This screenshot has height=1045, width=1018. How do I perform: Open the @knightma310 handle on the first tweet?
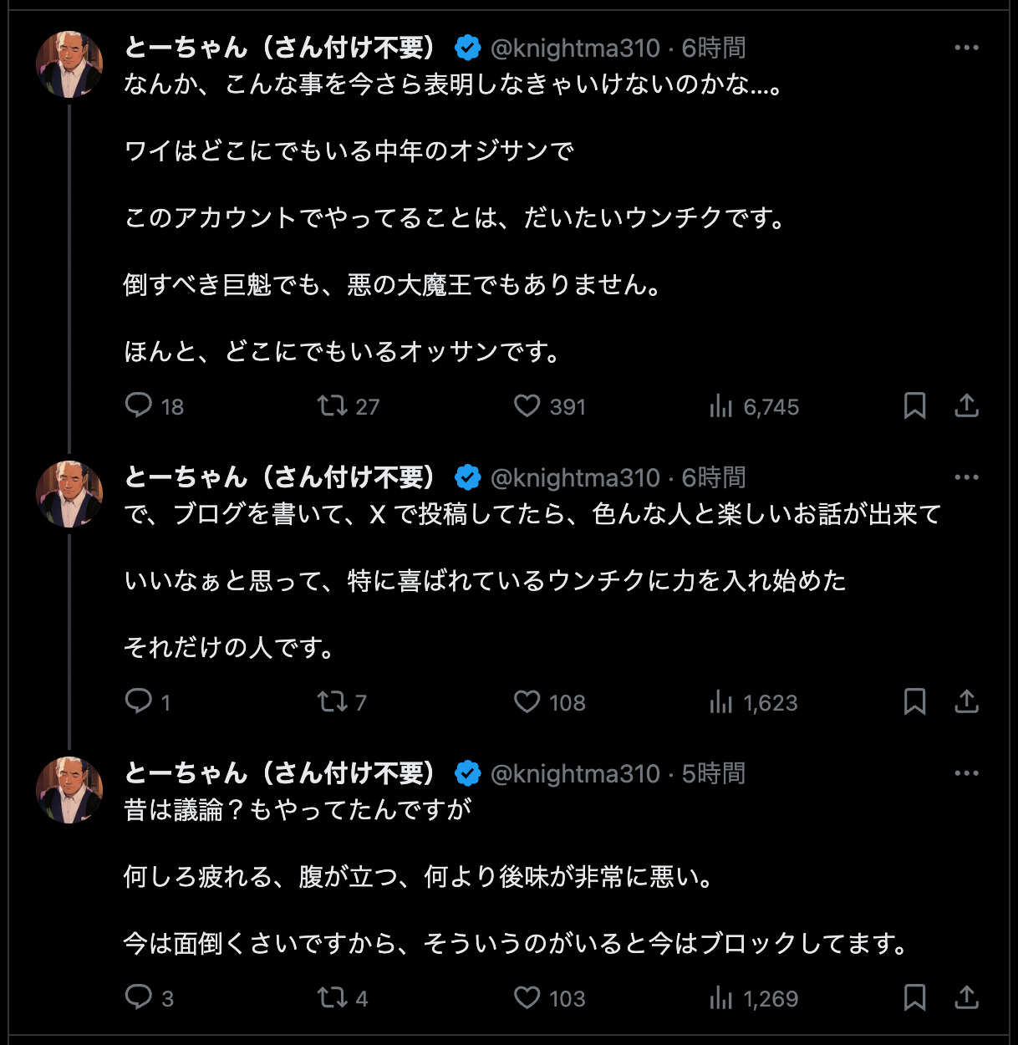point(575,48)
